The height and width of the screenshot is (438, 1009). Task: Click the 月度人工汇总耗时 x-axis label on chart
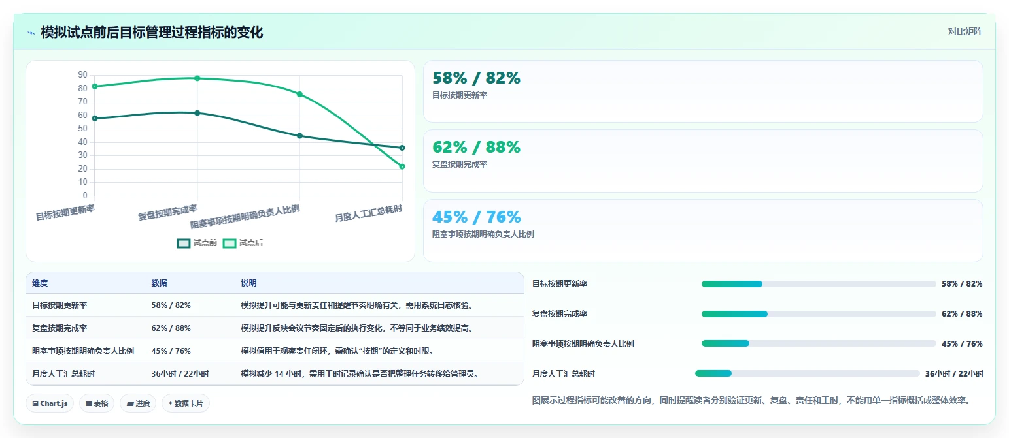coord(369,213)
